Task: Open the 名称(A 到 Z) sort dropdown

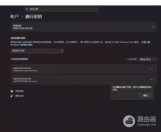Action: pyautogui.click(x=147, y=59)
